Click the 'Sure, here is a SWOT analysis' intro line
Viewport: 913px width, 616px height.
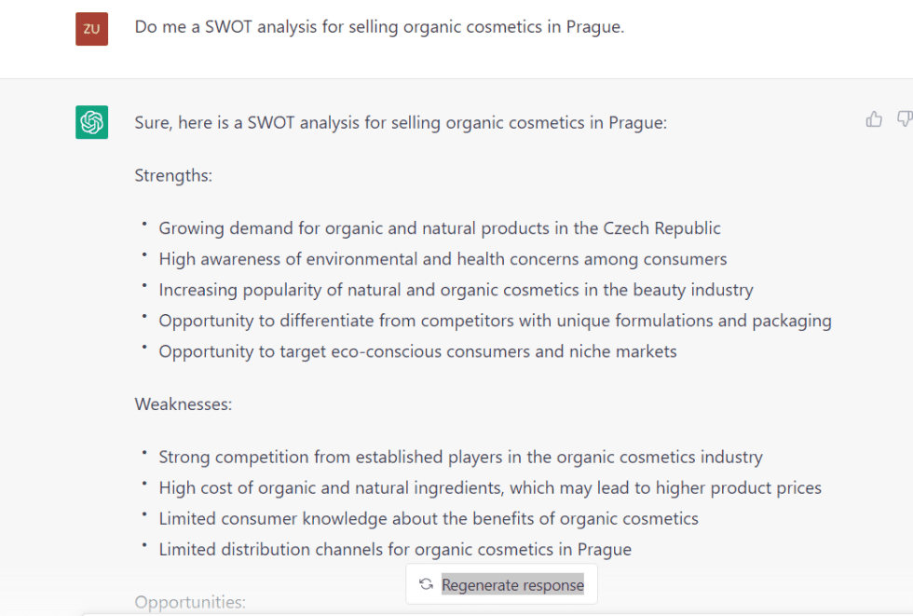pyautogui.click(x=401, y=123)
